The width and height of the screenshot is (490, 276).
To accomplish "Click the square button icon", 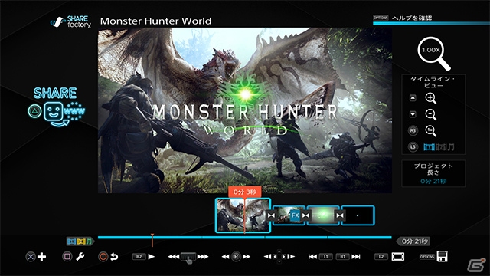I will [67, 257].
